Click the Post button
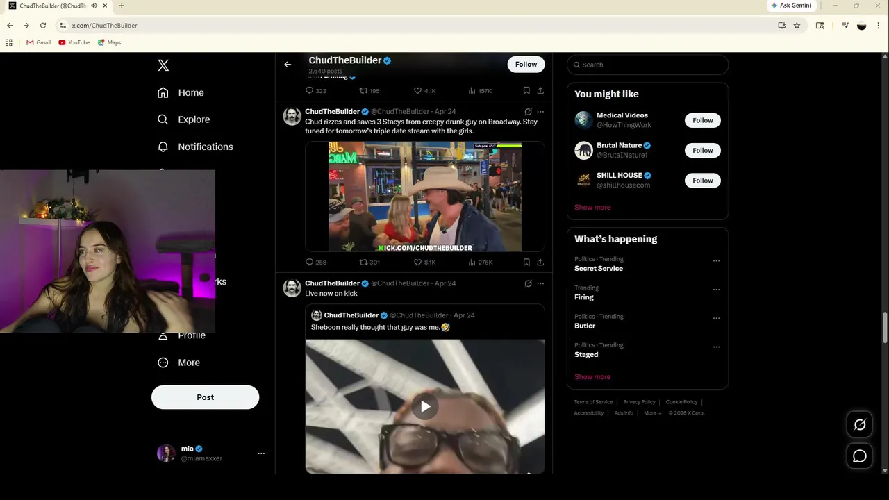Viewport: 889px width, 500px height. pyautogui.click(x=205, y=397)
